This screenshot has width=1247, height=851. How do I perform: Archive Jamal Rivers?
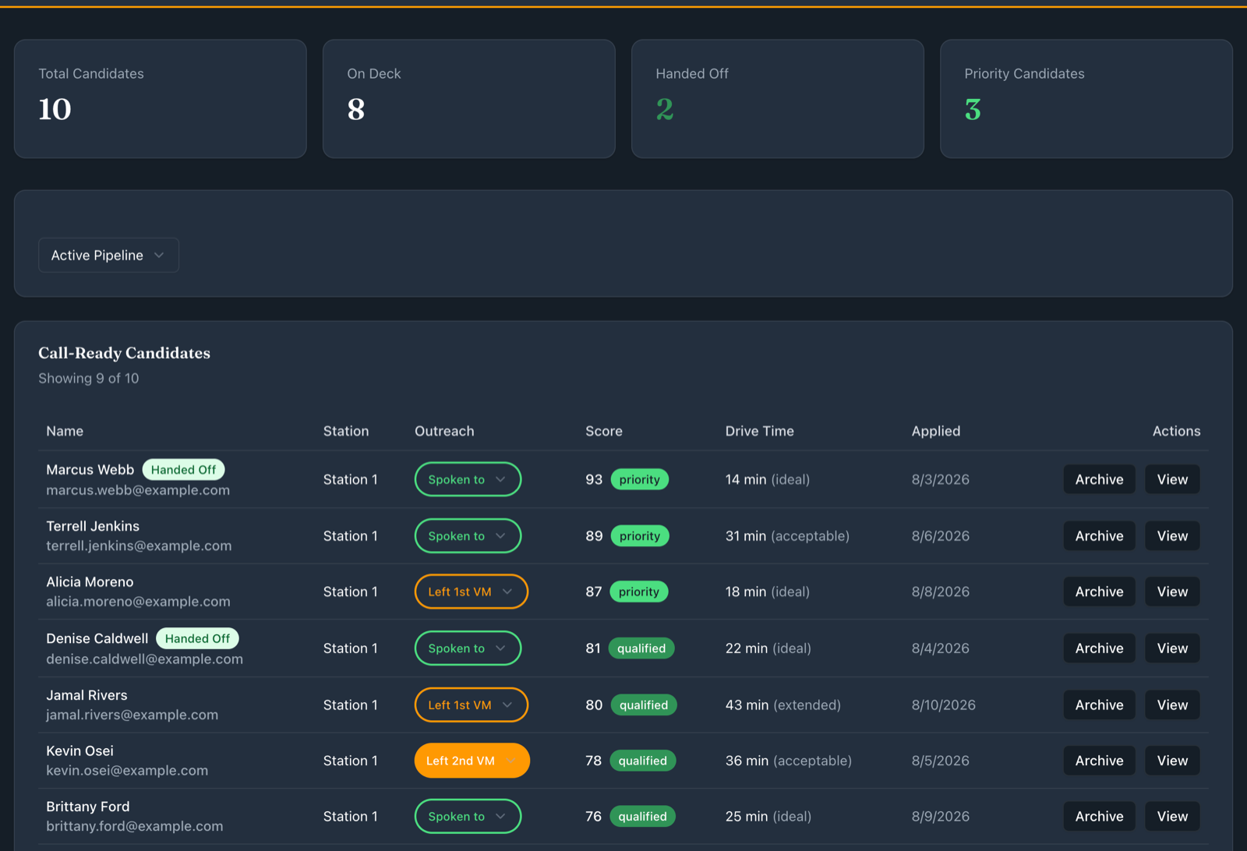pyautogui.click(x=1099, y=704)
